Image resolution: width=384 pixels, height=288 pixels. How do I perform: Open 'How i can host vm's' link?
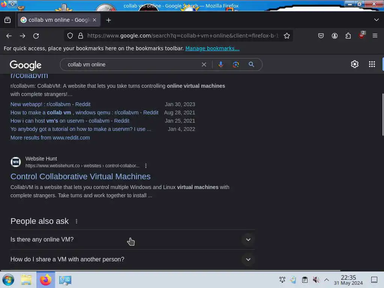pyautogui.click(x=70, y=121)
